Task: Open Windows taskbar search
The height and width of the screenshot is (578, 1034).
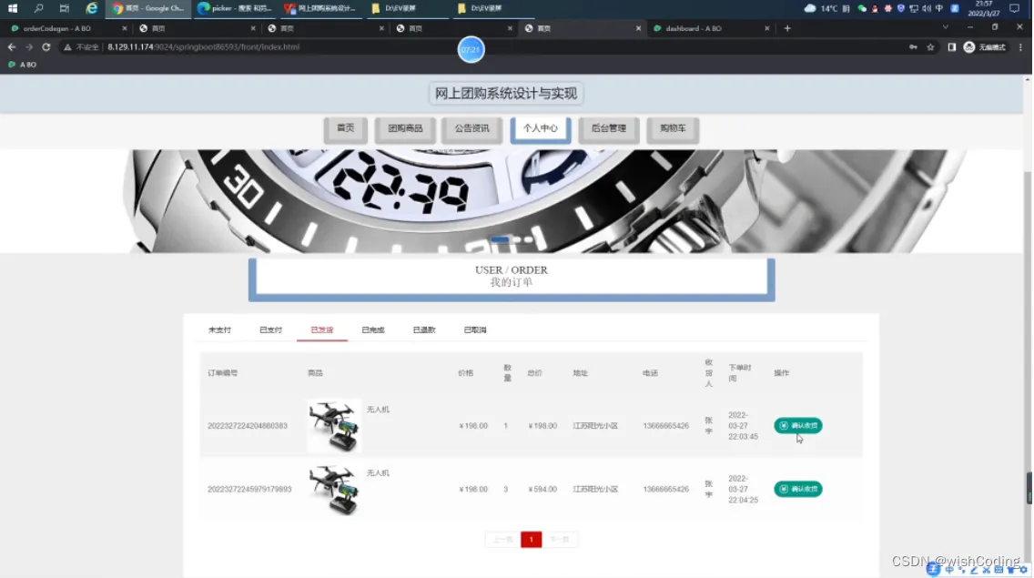Action: pos(38,8)
